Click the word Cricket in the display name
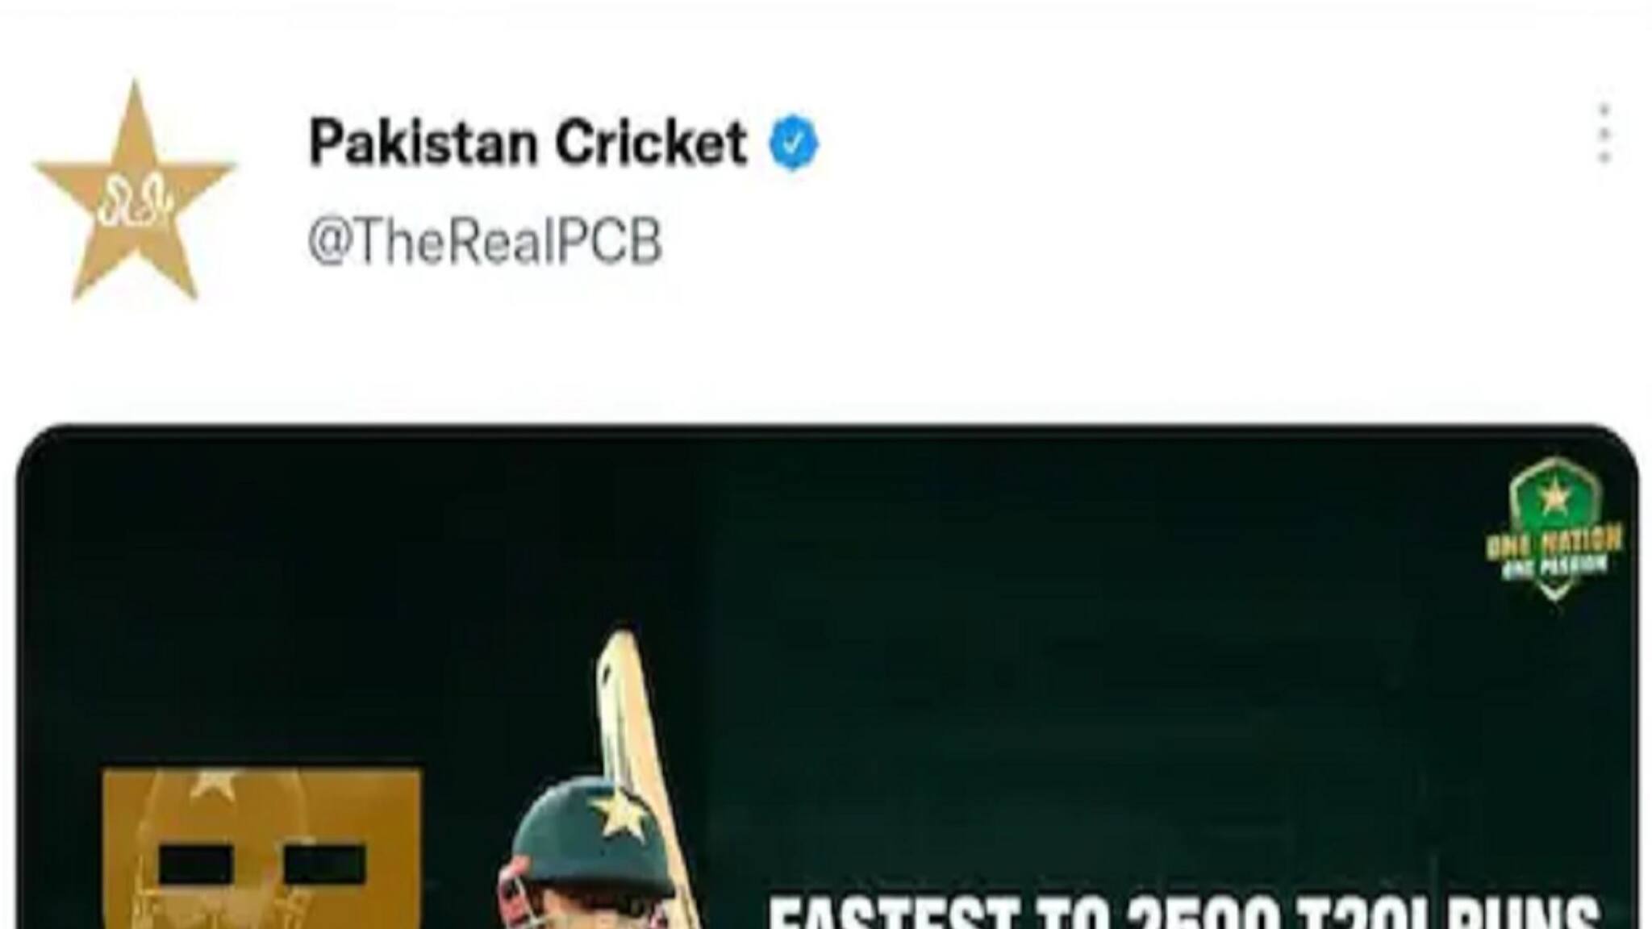 (x=651, y=143)
